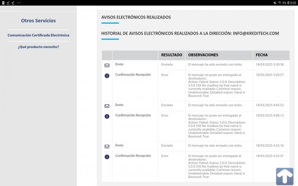Click the HISTORIAL DE AVISOS heading with INFO@KREDITECH.COM

point(190,33)
